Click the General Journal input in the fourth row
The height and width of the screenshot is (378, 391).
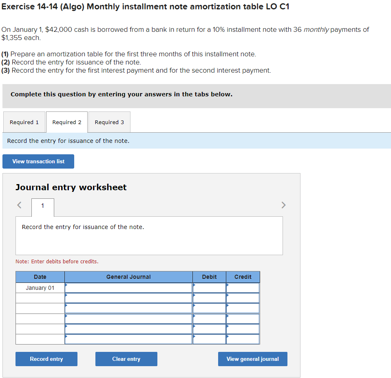[128, 318]
